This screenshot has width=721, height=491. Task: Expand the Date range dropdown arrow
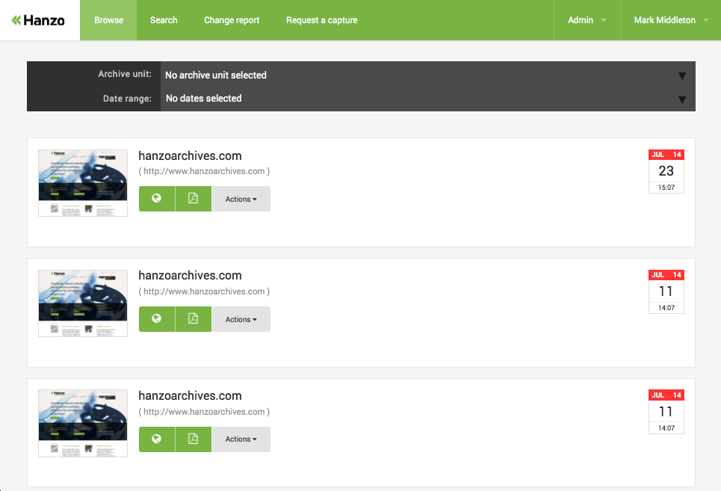tap(682, 99)
